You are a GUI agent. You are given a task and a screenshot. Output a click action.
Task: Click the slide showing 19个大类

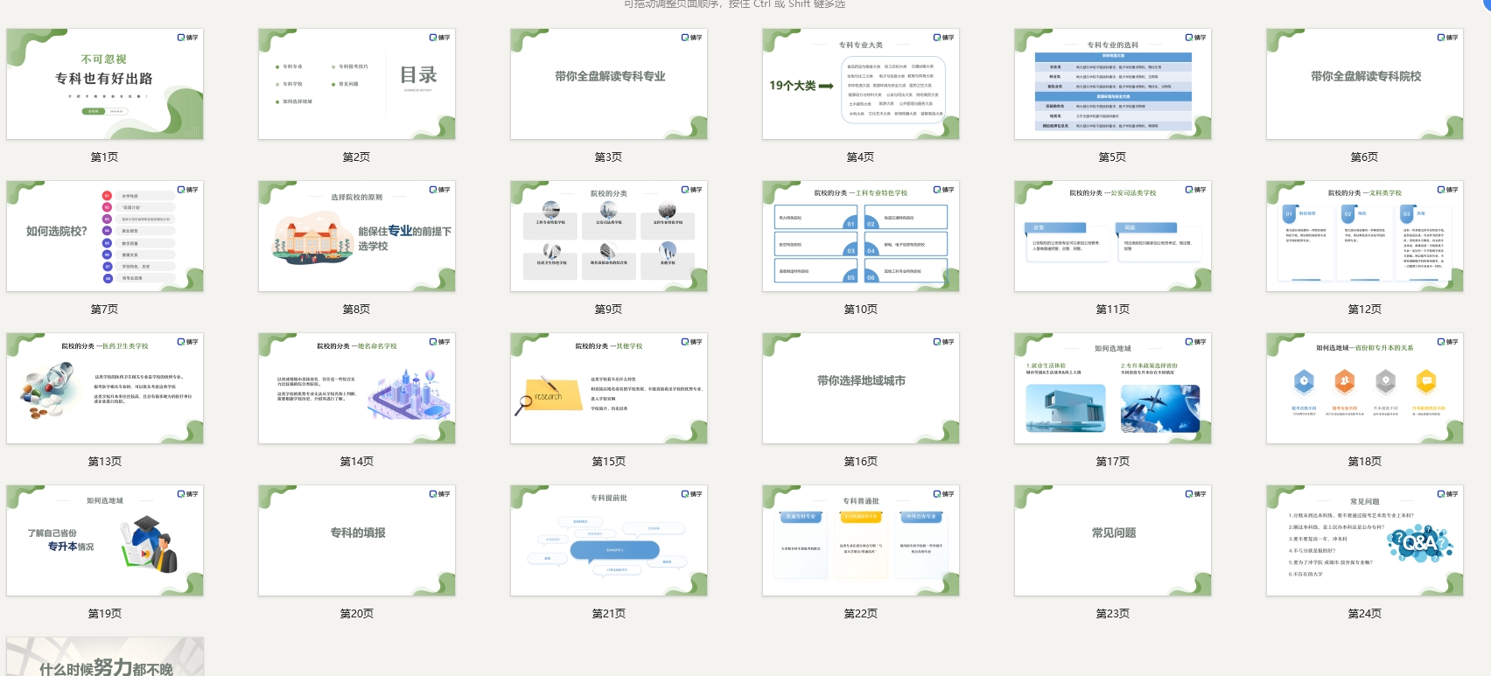(x=861, y=84)
